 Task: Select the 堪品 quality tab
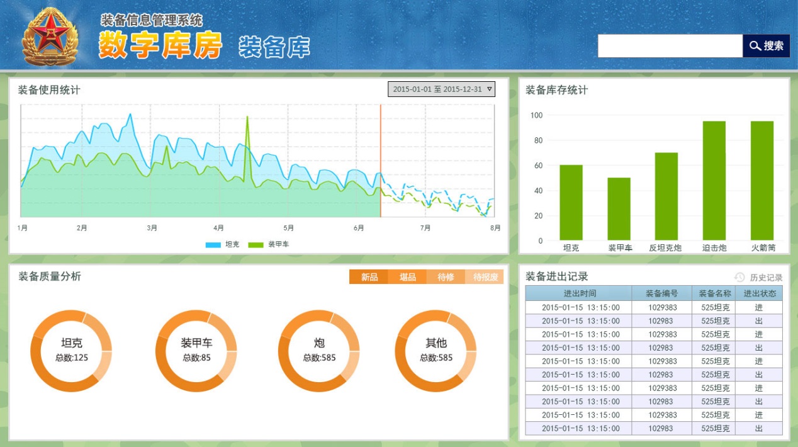(x=408, y=277)
